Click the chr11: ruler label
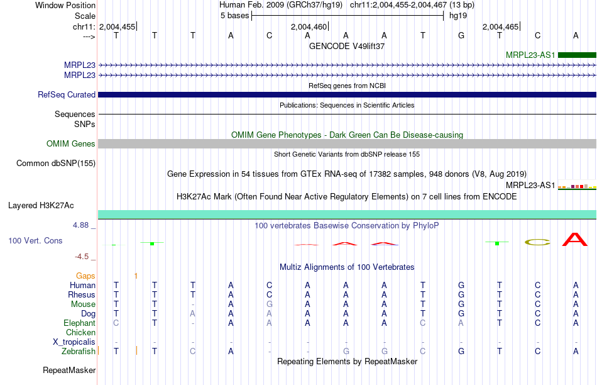597x385 pixels. (x=84, y=26)
